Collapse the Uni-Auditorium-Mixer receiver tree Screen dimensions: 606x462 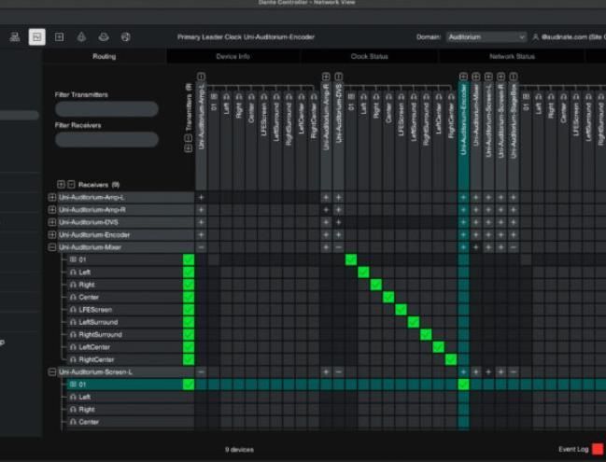[x=52, y=247]
